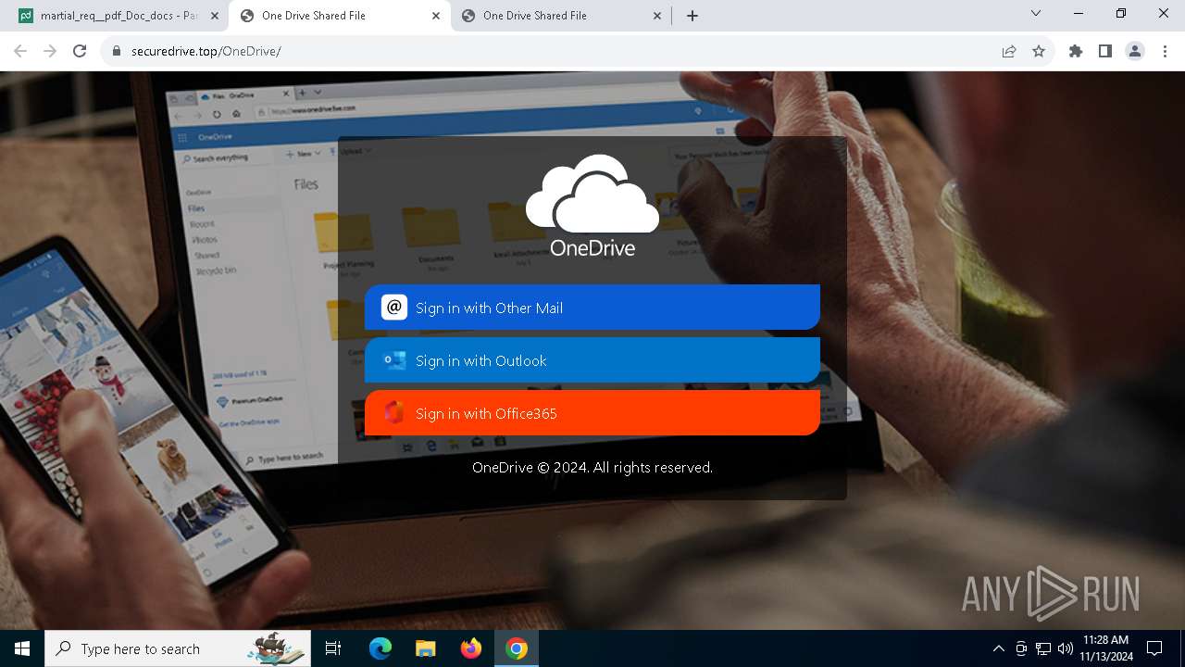
Task: Open the notifications action center
Action: tap(1154, 648)
